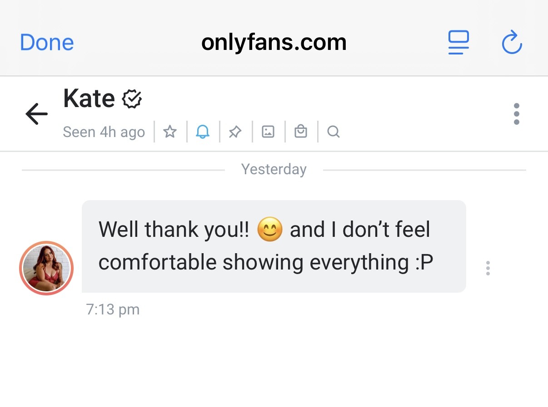Click the Yesterday date divider

pyautogui.click(x=274, y=169)
